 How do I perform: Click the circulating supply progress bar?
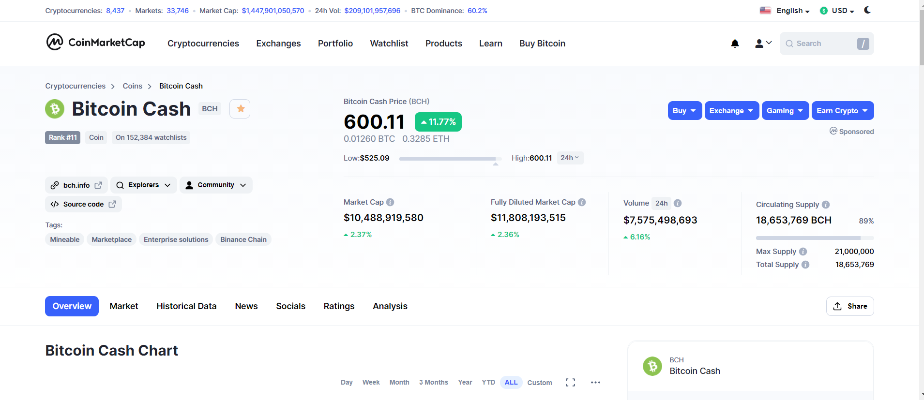pyautogui.click(x=815, y=238)
